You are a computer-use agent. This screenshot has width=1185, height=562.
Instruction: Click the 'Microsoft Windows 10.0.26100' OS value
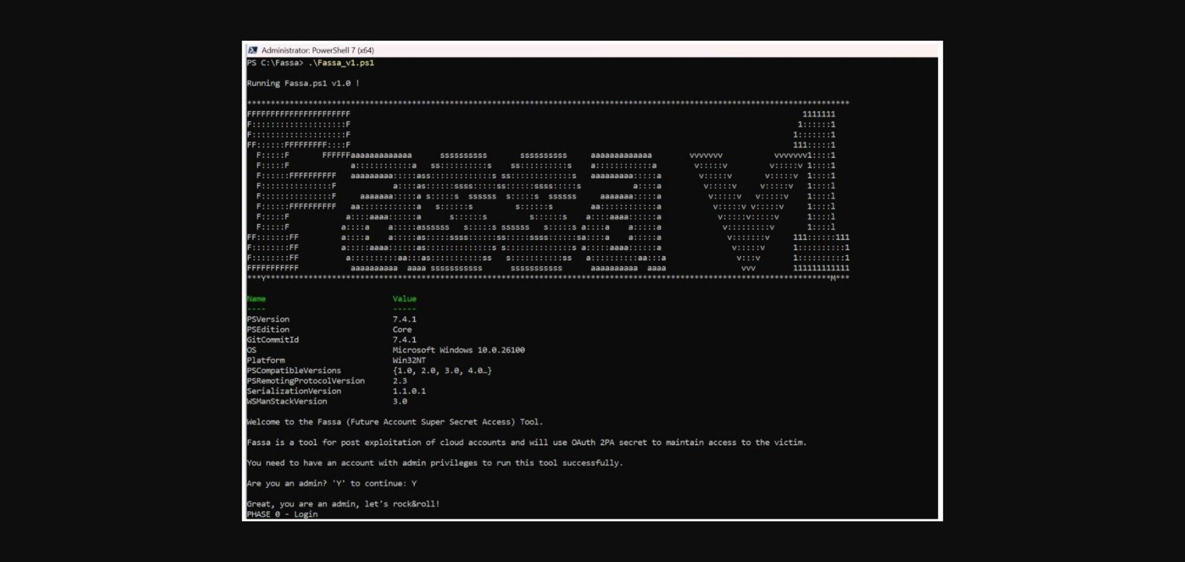tap(458, 350)
